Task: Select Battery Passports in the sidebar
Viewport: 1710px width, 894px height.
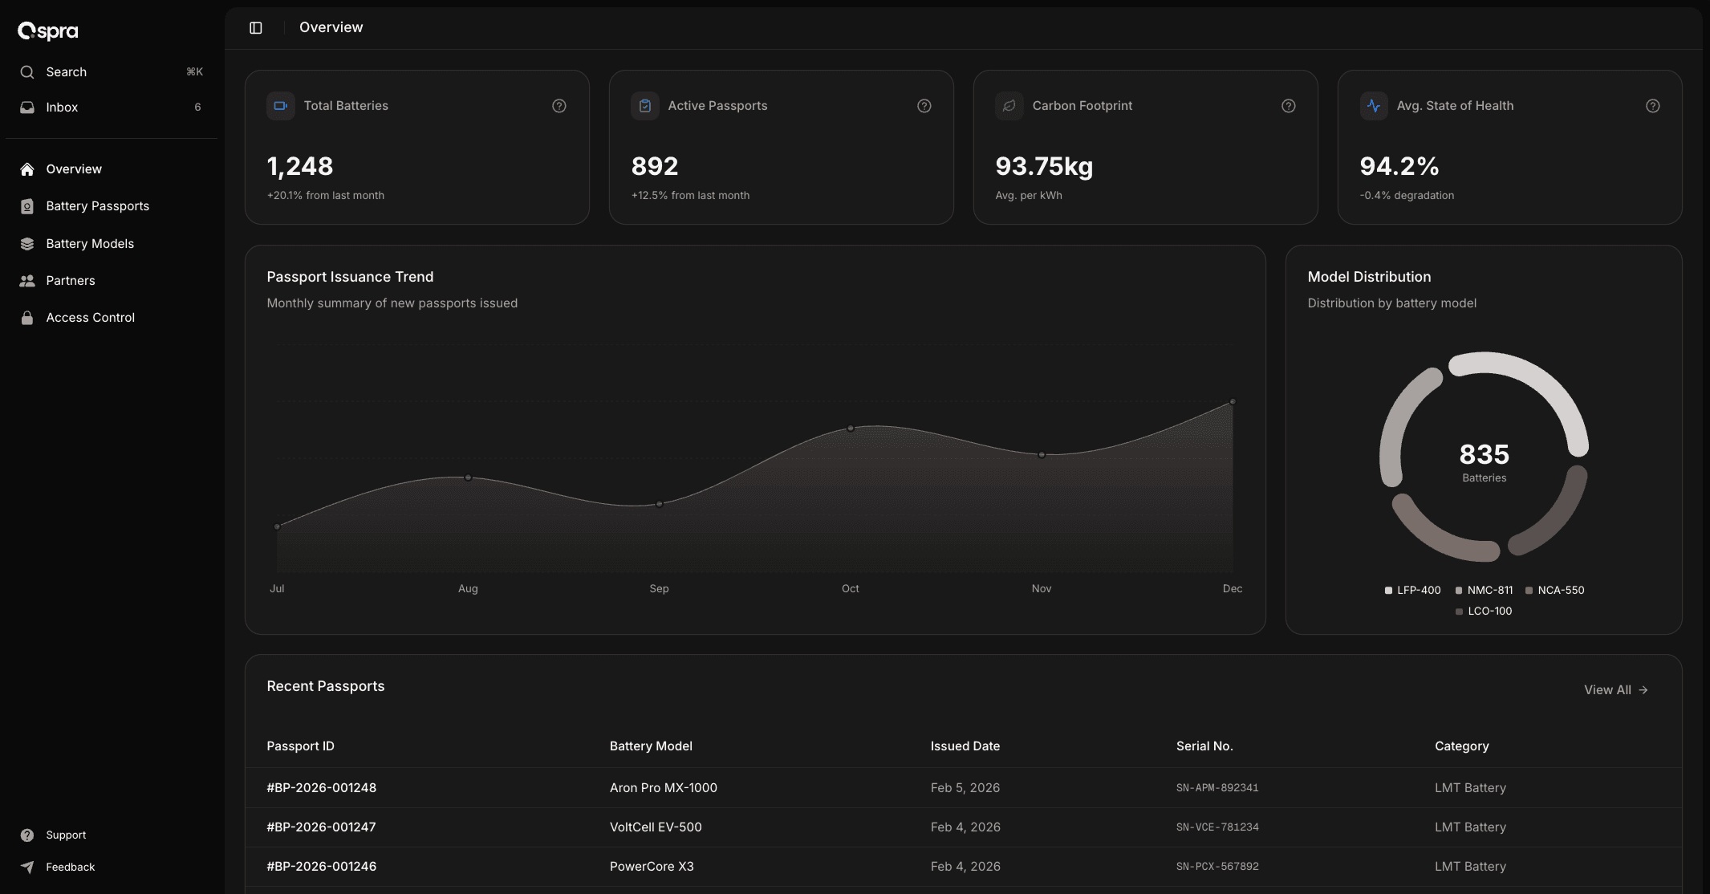Action: [x=96, y=205]
